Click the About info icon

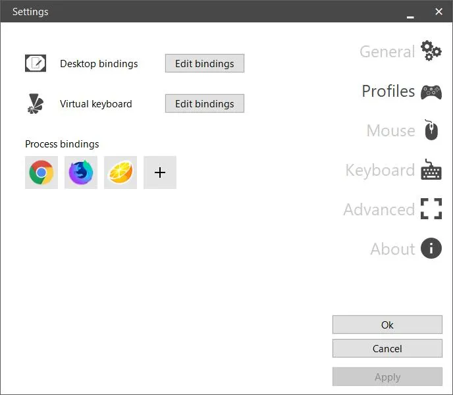pyautogui.click(x=431, y=248)
